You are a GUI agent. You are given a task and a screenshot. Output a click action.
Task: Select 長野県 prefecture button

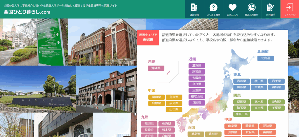pyautogui.click(x=233, y=132)
